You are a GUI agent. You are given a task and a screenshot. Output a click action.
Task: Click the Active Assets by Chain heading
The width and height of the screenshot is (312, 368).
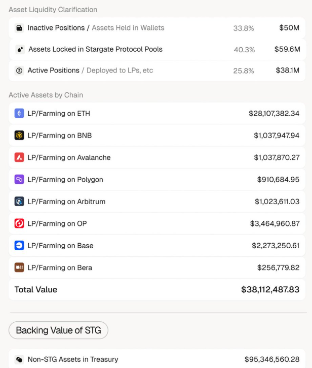(46, 95)
